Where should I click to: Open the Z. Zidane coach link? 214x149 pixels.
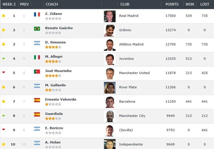pos(53,14)
